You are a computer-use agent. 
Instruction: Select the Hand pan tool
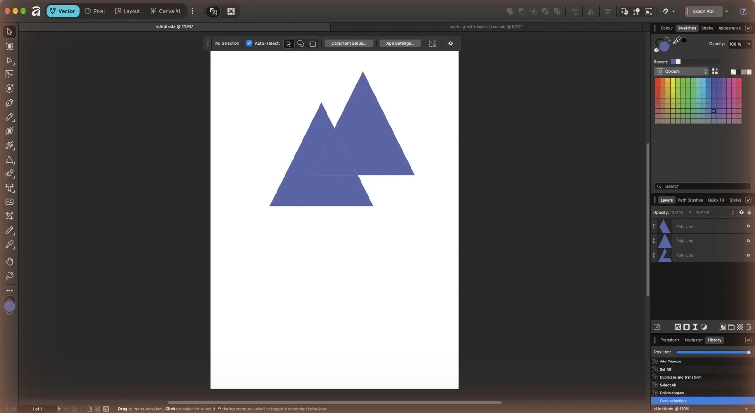(x=9, y=261)
